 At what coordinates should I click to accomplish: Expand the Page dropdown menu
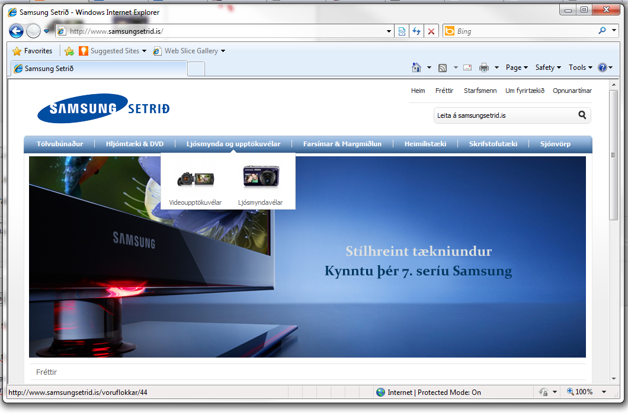pyautogui.click(x=517, y=67)
